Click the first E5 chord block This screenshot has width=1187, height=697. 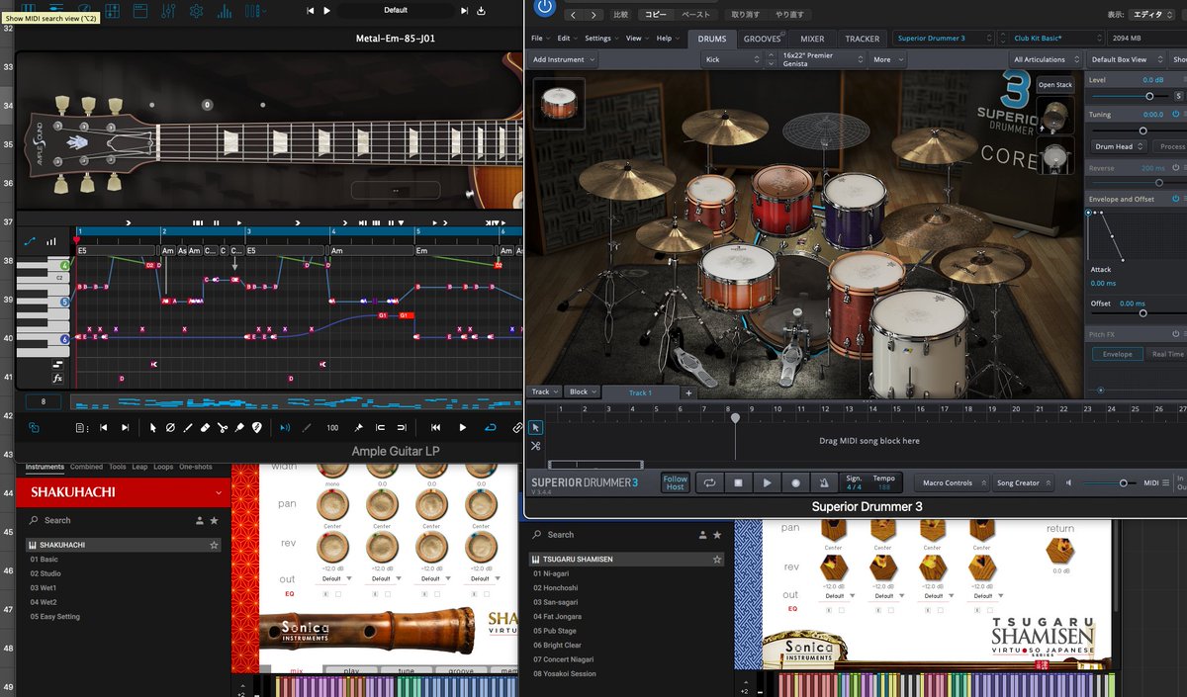117,251
